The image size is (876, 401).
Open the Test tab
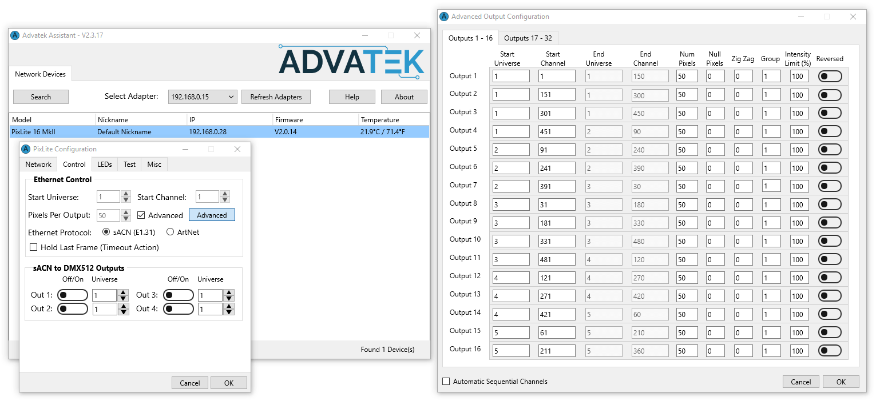(130, 165)
